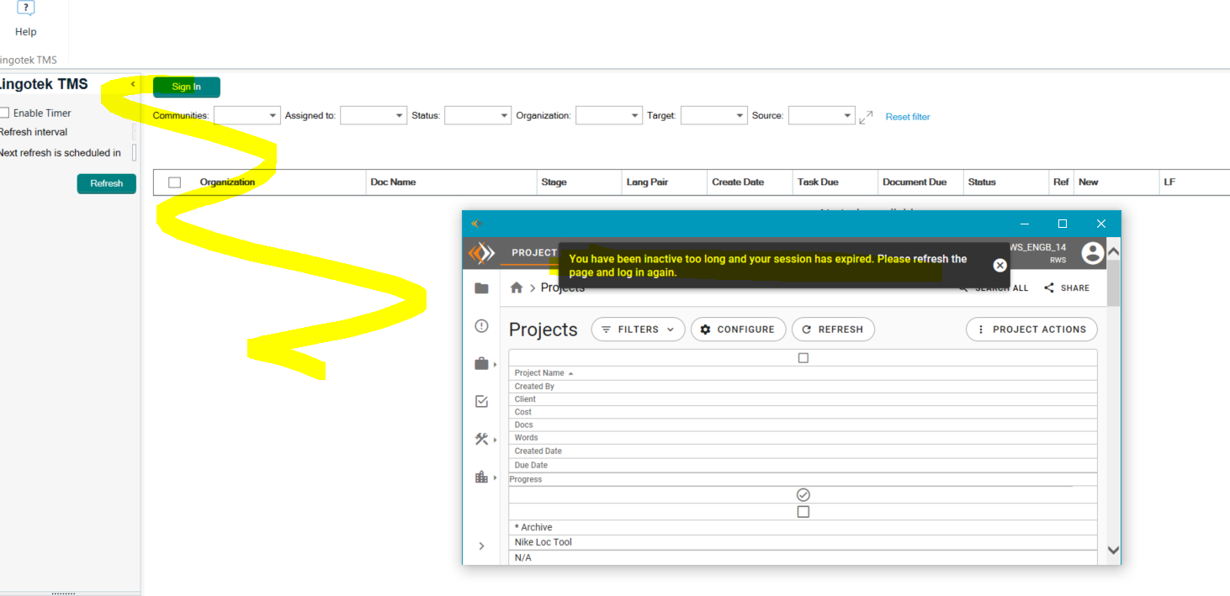Viewport: 1230px width, 596px height.
Task: Open Help from the ribbon
Action: [26, 19]
